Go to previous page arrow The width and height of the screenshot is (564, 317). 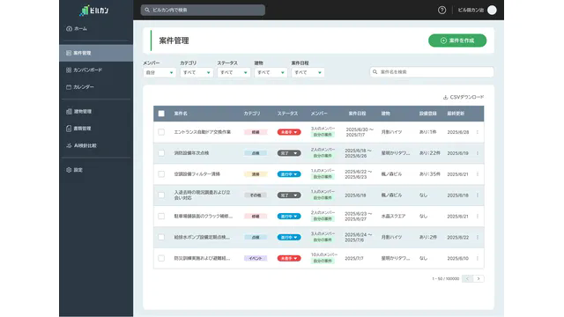467,278
